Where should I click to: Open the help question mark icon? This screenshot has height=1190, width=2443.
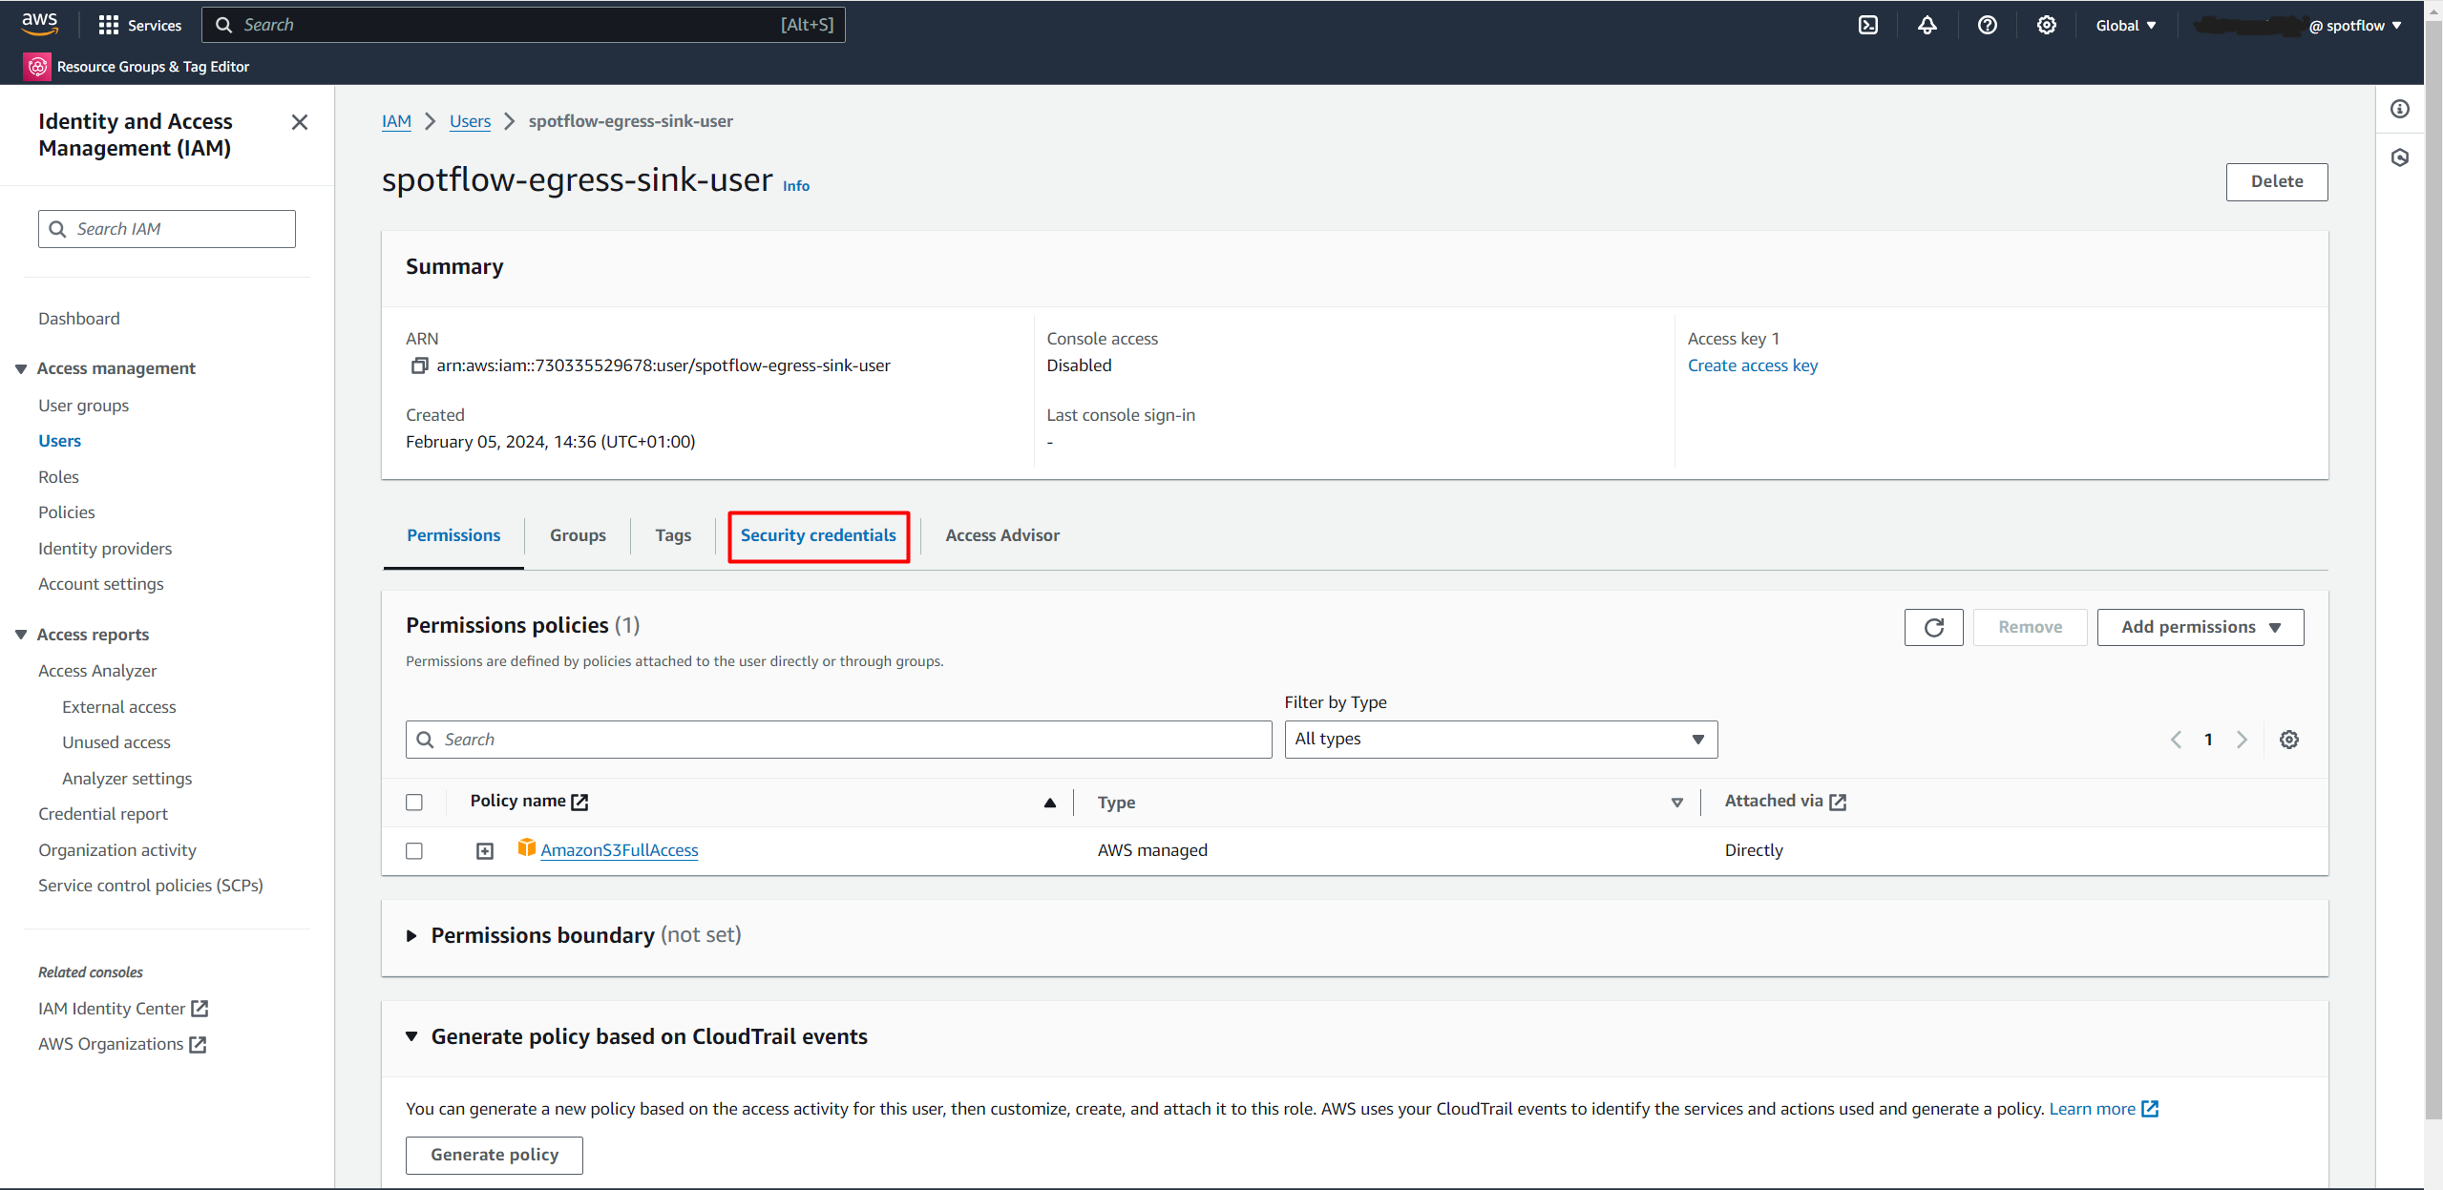tap(1987, 26)
